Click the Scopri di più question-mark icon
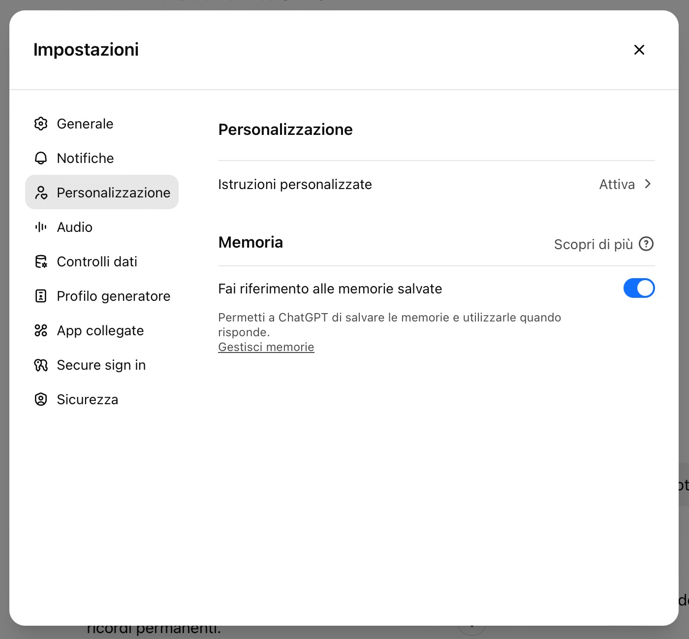The height and width of the screenshot is (639, 689). tap(646, 244)
